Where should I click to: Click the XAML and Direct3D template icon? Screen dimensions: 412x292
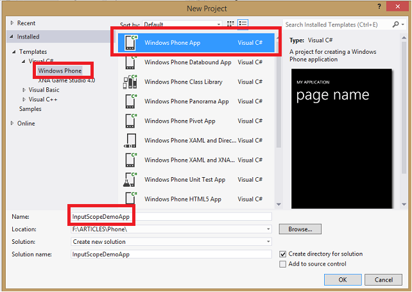130,141
